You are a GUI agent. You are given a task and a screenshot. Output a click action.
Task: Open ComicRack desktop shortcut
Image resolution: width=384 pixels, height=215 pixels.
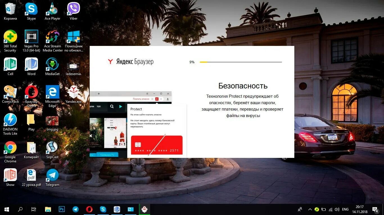coord(10,94)
